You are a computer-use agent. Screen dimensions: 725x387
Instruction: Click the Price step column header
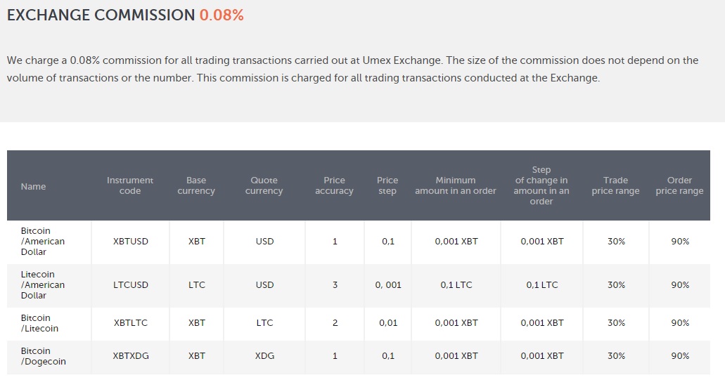click(387, 185)
